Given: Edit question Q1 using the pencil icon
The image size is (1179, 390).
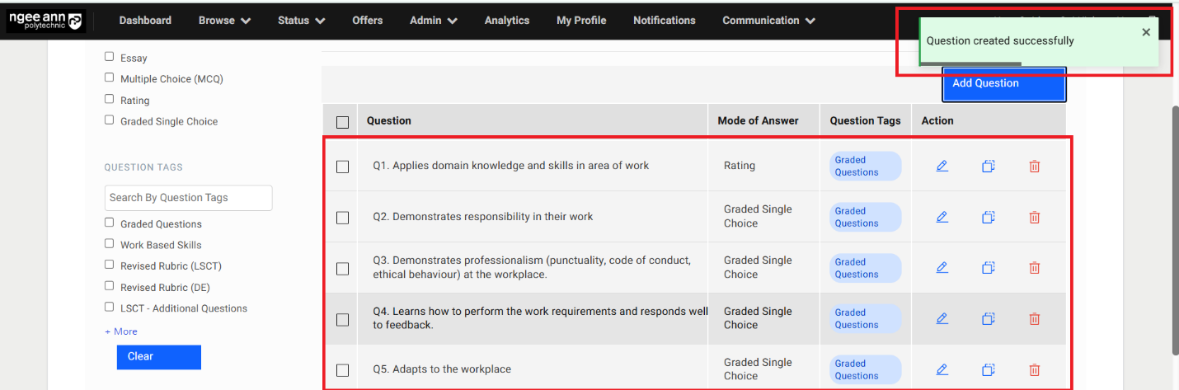Looking at the screenshot, I should 942,166.
